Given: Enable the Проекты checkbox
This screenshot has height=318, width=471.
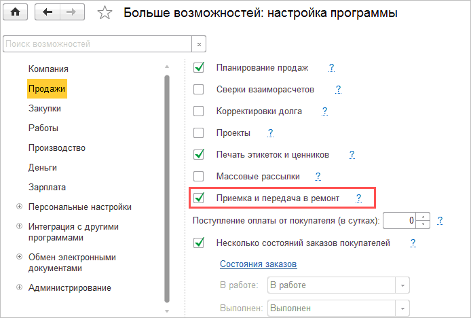Looking at the screenshot, I should coord(199,132).
